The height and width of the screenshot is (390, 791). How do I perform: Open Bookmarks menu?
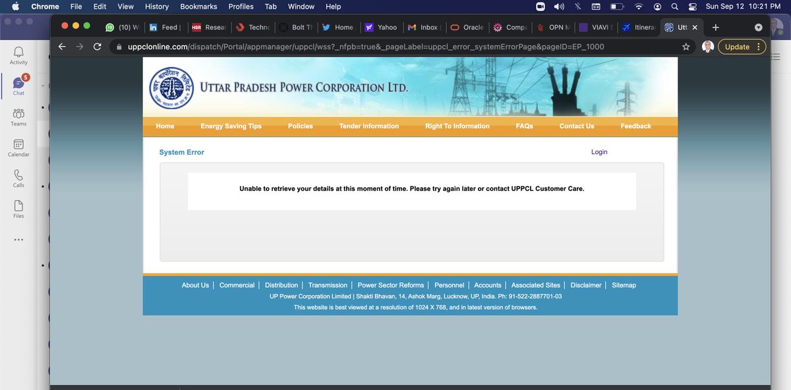coord(197,7)
